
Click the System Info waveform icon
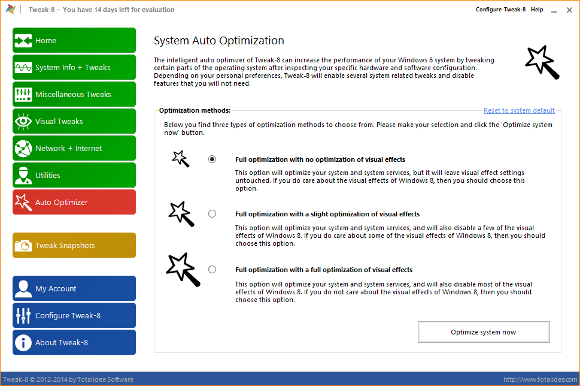(x=23, y=67)
